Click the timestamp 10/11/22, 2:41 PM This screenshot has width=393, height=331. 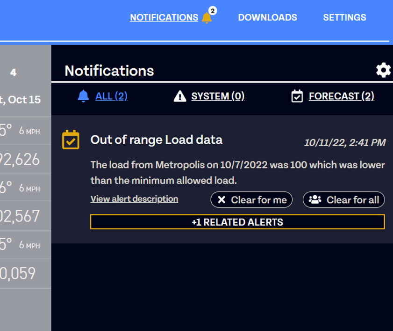click(x=345, y=143)
